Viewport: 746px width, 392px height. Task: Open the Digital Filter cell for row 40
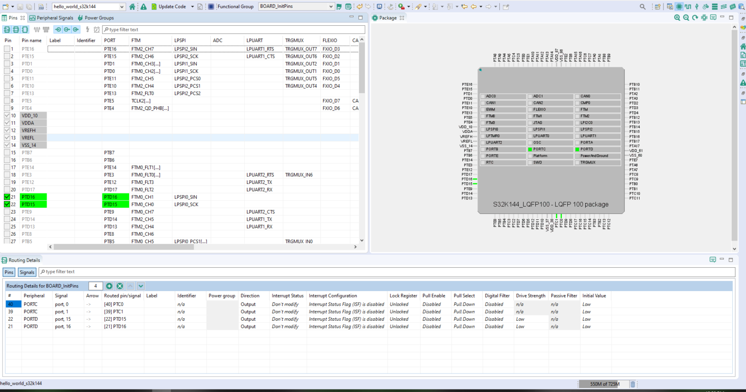(498, 304)
